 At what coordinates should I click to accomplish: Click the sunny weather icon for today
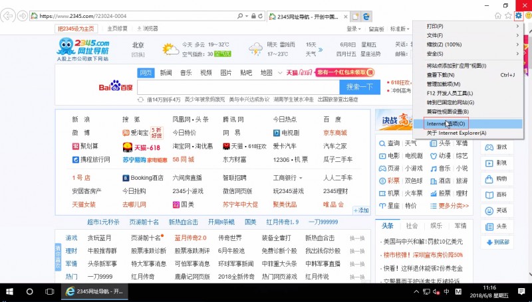[170, 49]
